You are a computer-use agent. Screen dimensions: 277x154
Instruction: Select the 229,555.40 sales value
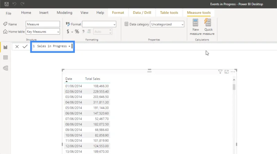coord(101,92)
